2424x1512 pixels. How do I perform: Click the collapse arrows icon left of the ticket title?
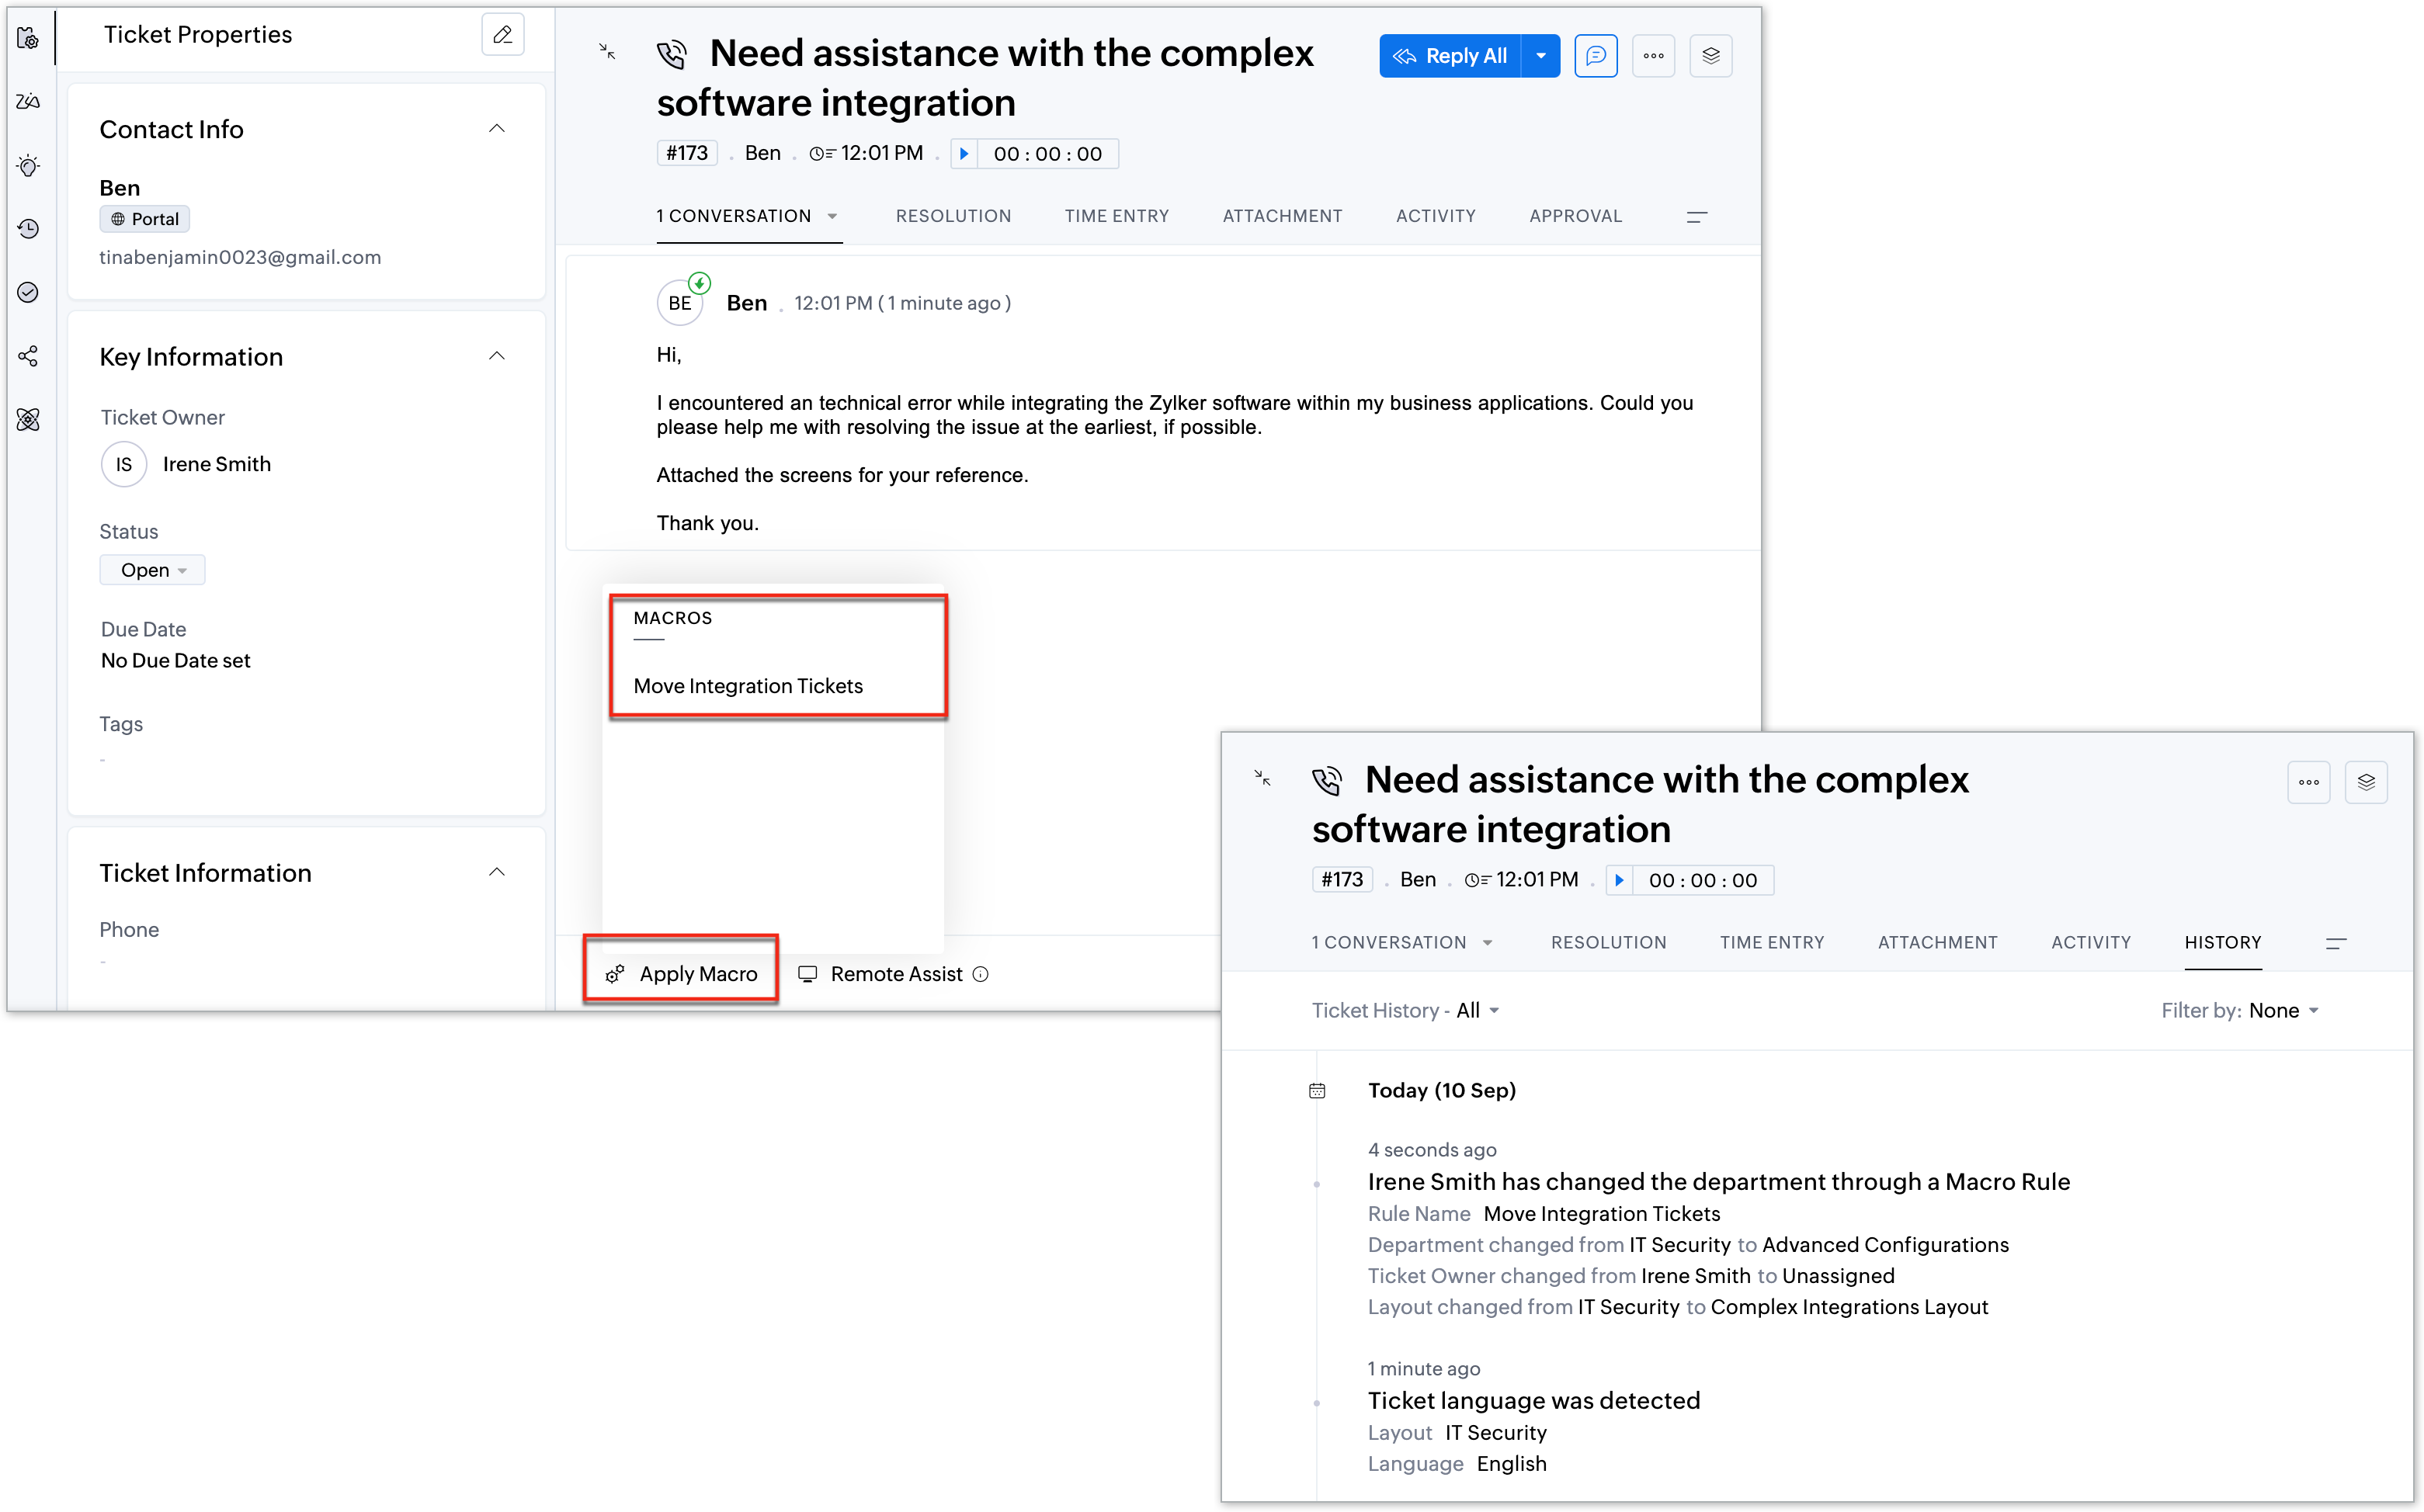point(607,51)
